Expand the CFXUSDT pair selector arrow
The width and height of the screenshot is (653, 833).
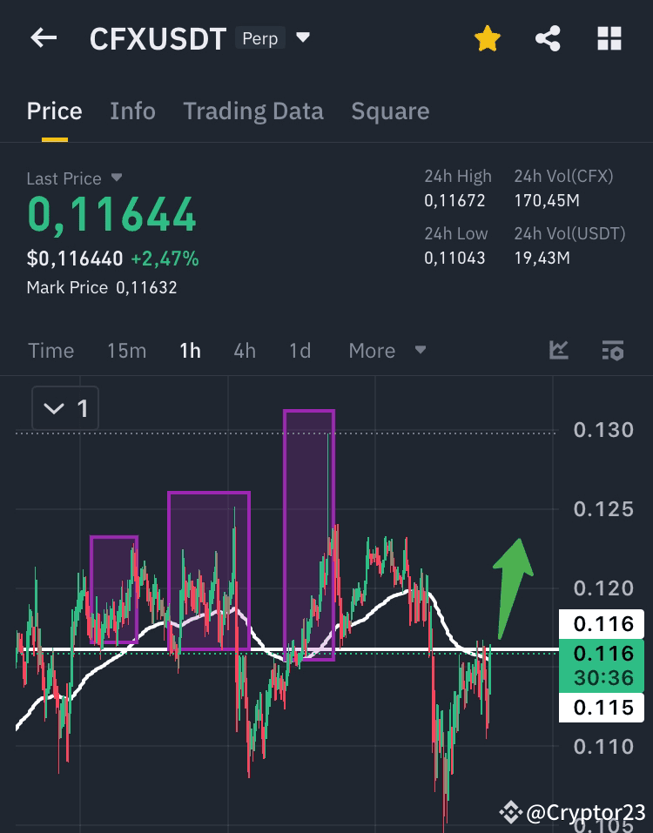303,37
